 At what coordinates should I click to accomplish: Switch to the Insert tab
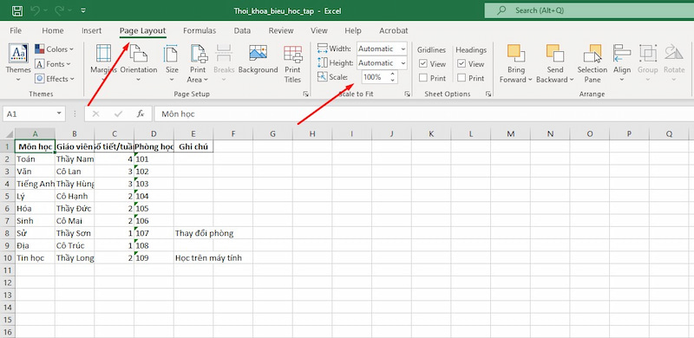(92, 30)
